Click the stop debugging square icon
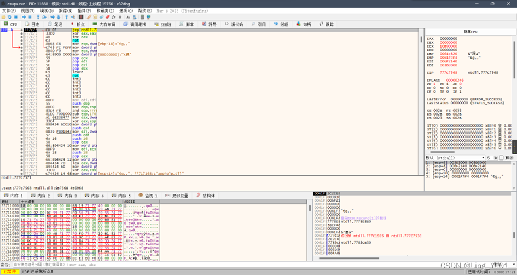The width and height of the screenshot is (517, 275). pos(15,17)
